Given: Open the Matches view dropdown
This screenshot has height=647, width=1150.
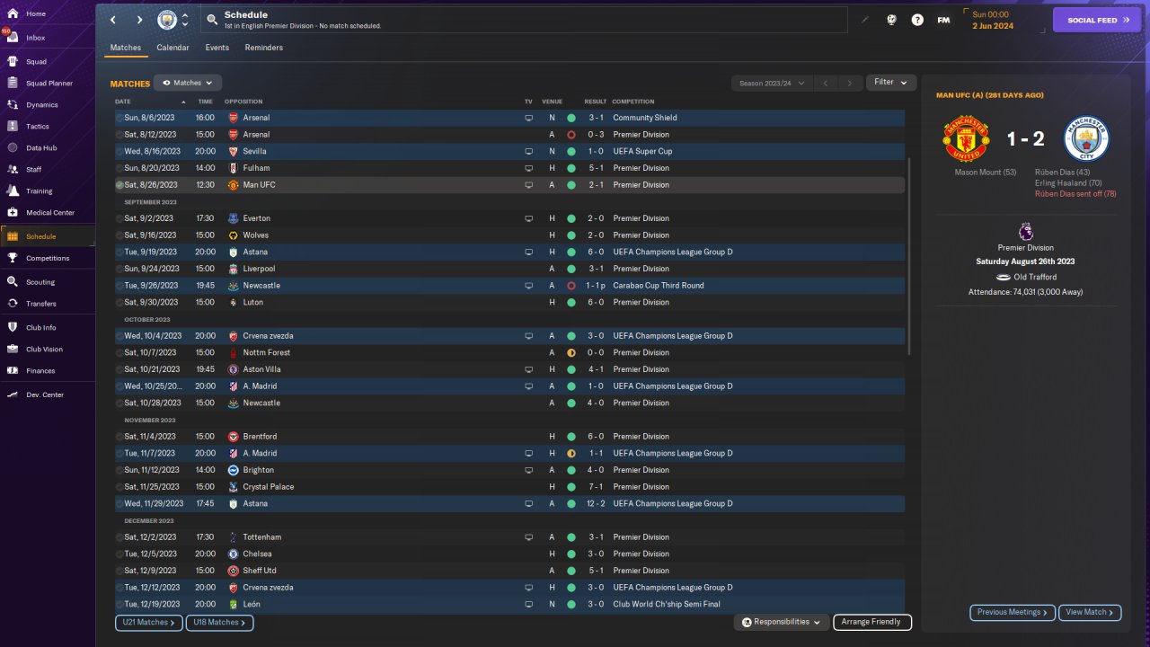Looking at the screenshot, I should click(x=188, y=83).
